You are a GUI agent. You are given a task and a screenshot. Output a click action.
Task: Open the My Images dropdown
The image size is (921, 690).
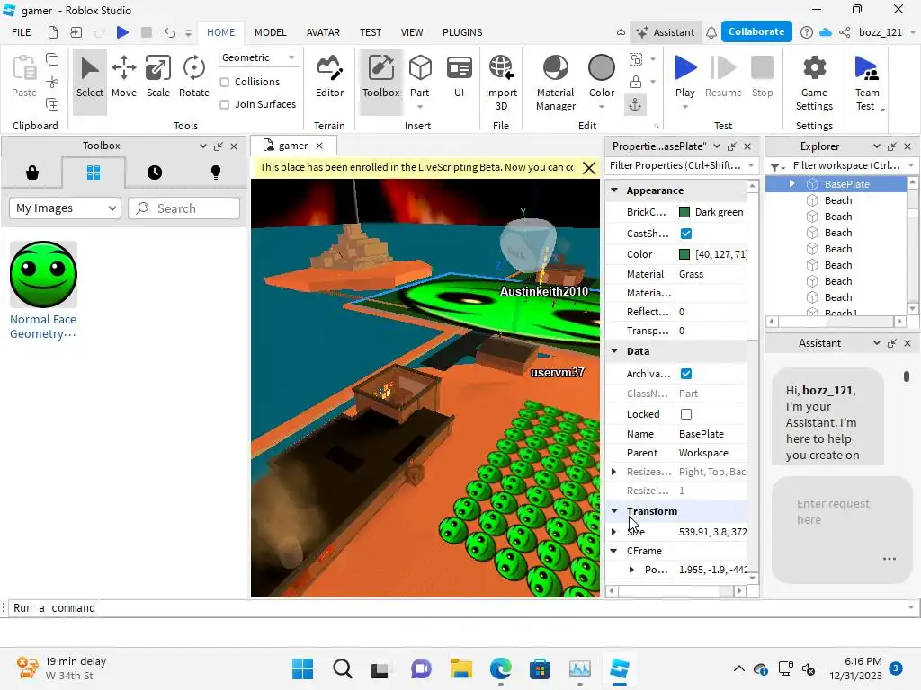65,208
